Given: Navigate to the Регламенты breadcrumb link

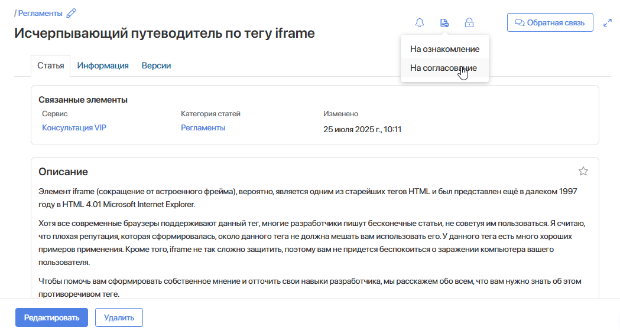Looking at the screenshot, I should pos(40,13).
